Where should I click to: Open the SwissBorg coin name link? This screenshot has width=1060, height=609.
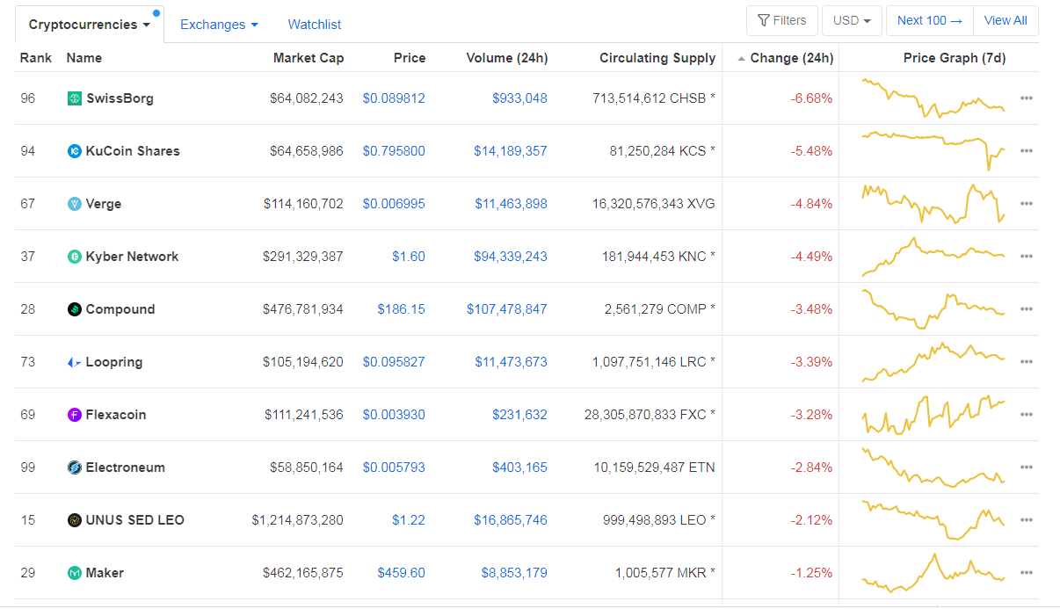tap(120, 98)
